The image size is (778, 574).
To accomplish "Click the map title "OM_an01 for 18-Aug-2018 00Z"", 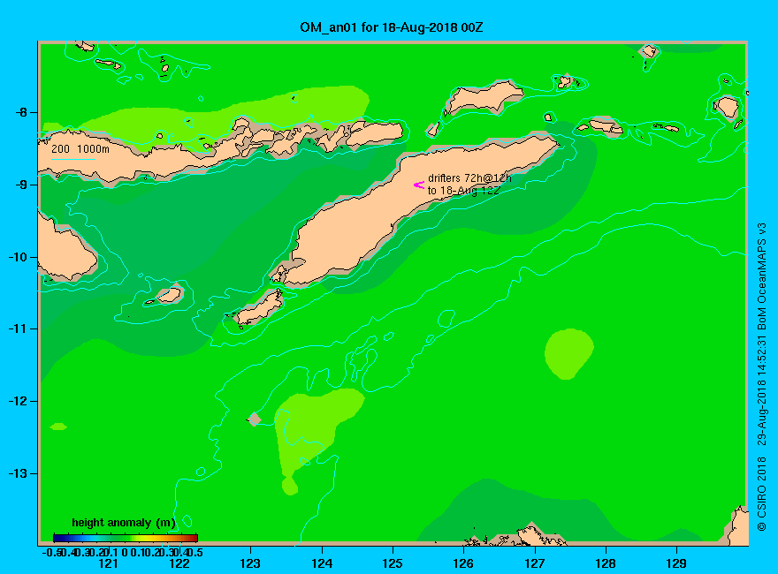I will [x=391, y=27].
